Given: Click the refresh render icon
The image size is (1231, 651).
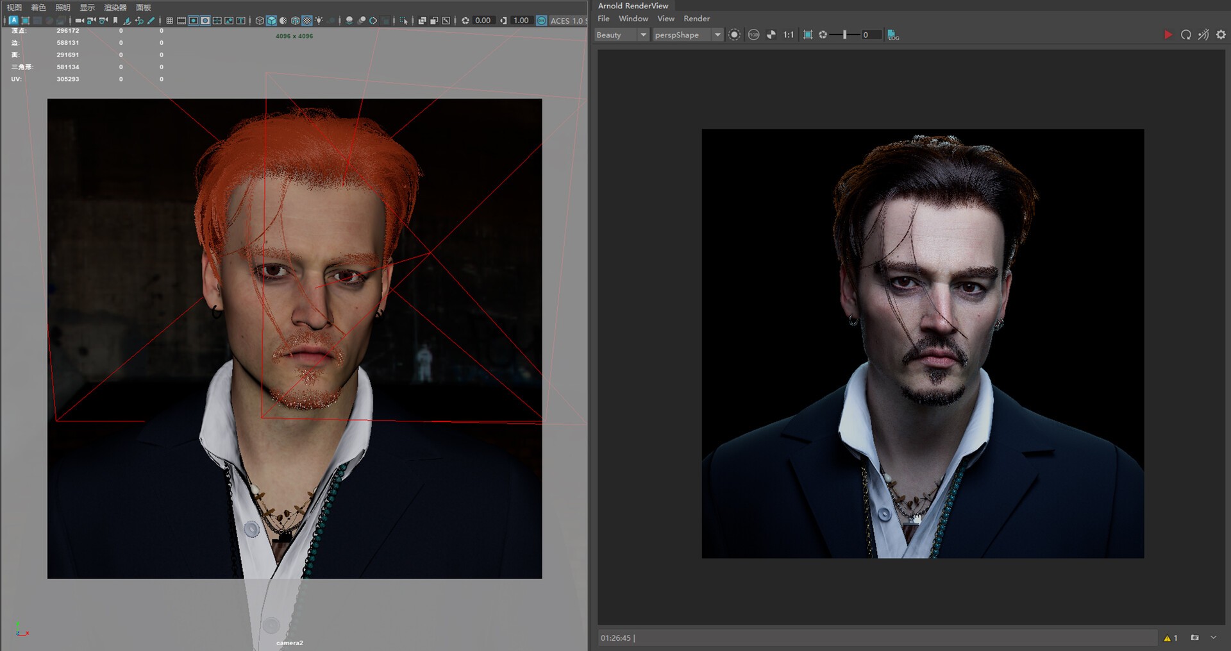Looking at the screenshot, I should (x=1185, y=35).
